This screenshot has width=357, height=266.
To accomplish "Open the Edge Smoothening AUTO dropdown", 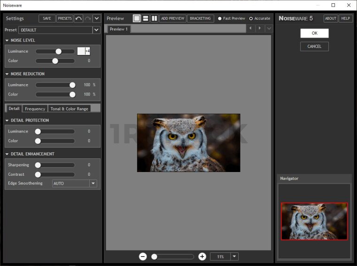I will coord(93,184).
